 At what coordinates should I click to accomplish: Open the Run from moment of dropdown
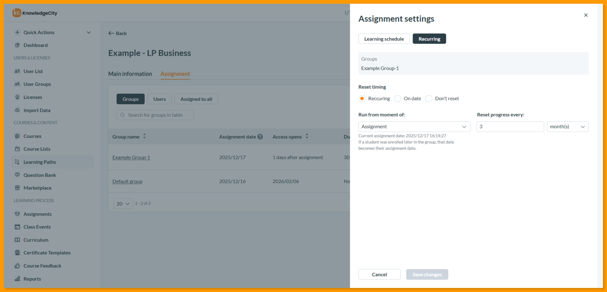[414, 127]
